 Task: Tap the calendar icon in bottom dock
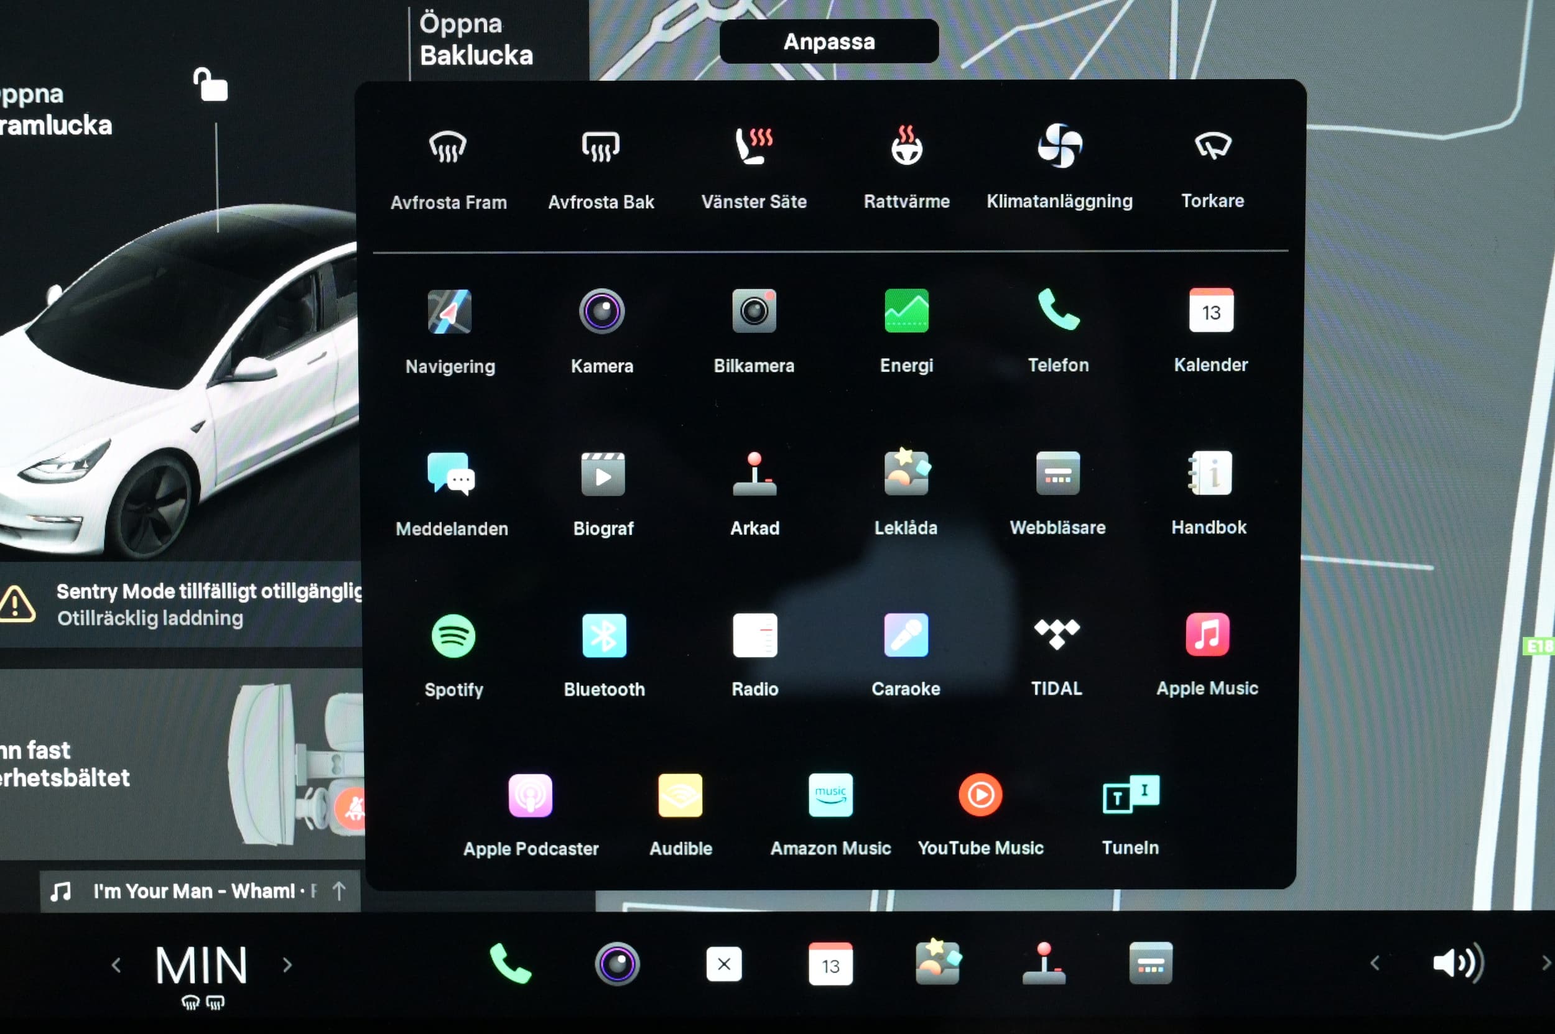(830, 964)
